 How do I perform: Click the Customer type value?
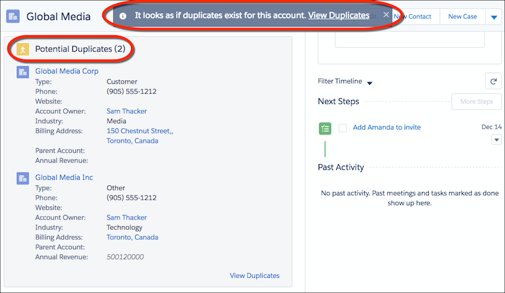tap(122, 82)
